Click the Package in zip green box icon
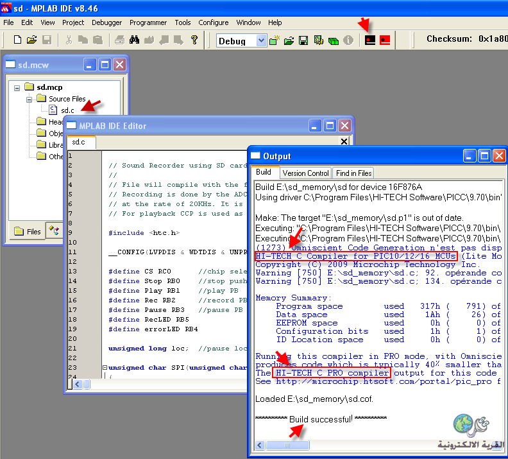This screenshot has height=459, width=508. (334, 41)
